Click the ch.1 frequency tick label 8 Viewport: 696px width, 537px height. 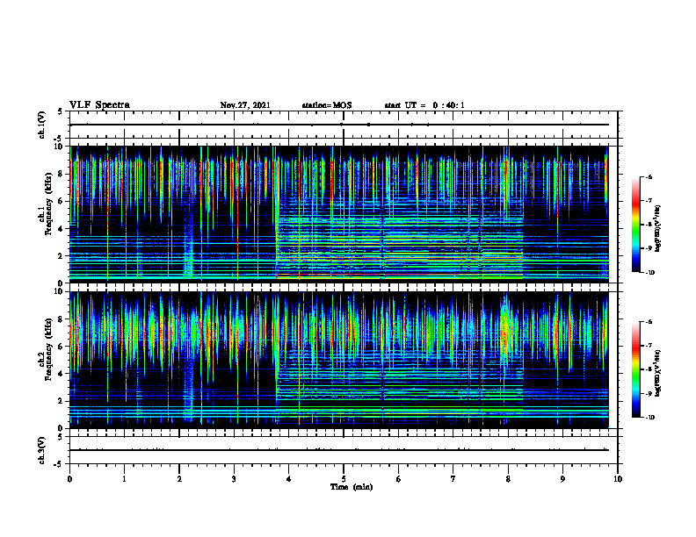(x=62, y=174)
